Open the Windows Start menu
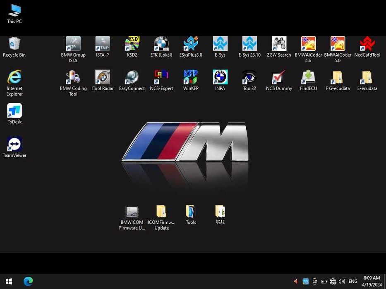The image size is (386, 289). pos(9,282)
